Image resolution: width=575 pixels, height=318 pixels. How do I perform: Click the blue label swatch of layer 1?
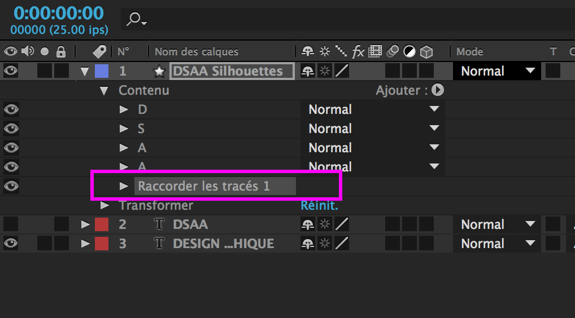pos(102,71)
